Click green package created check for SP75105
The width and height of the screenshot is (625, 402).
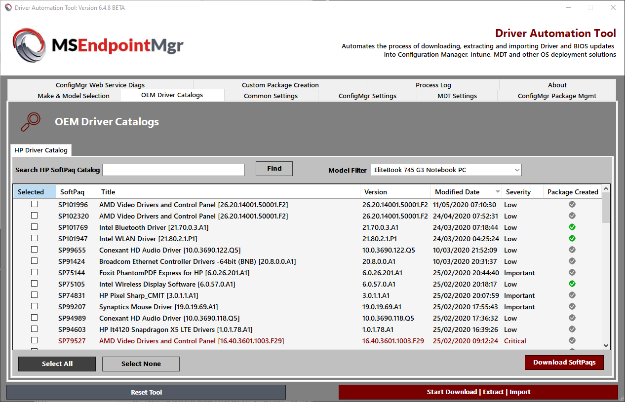pyautogui.click(x=572, y=284)
